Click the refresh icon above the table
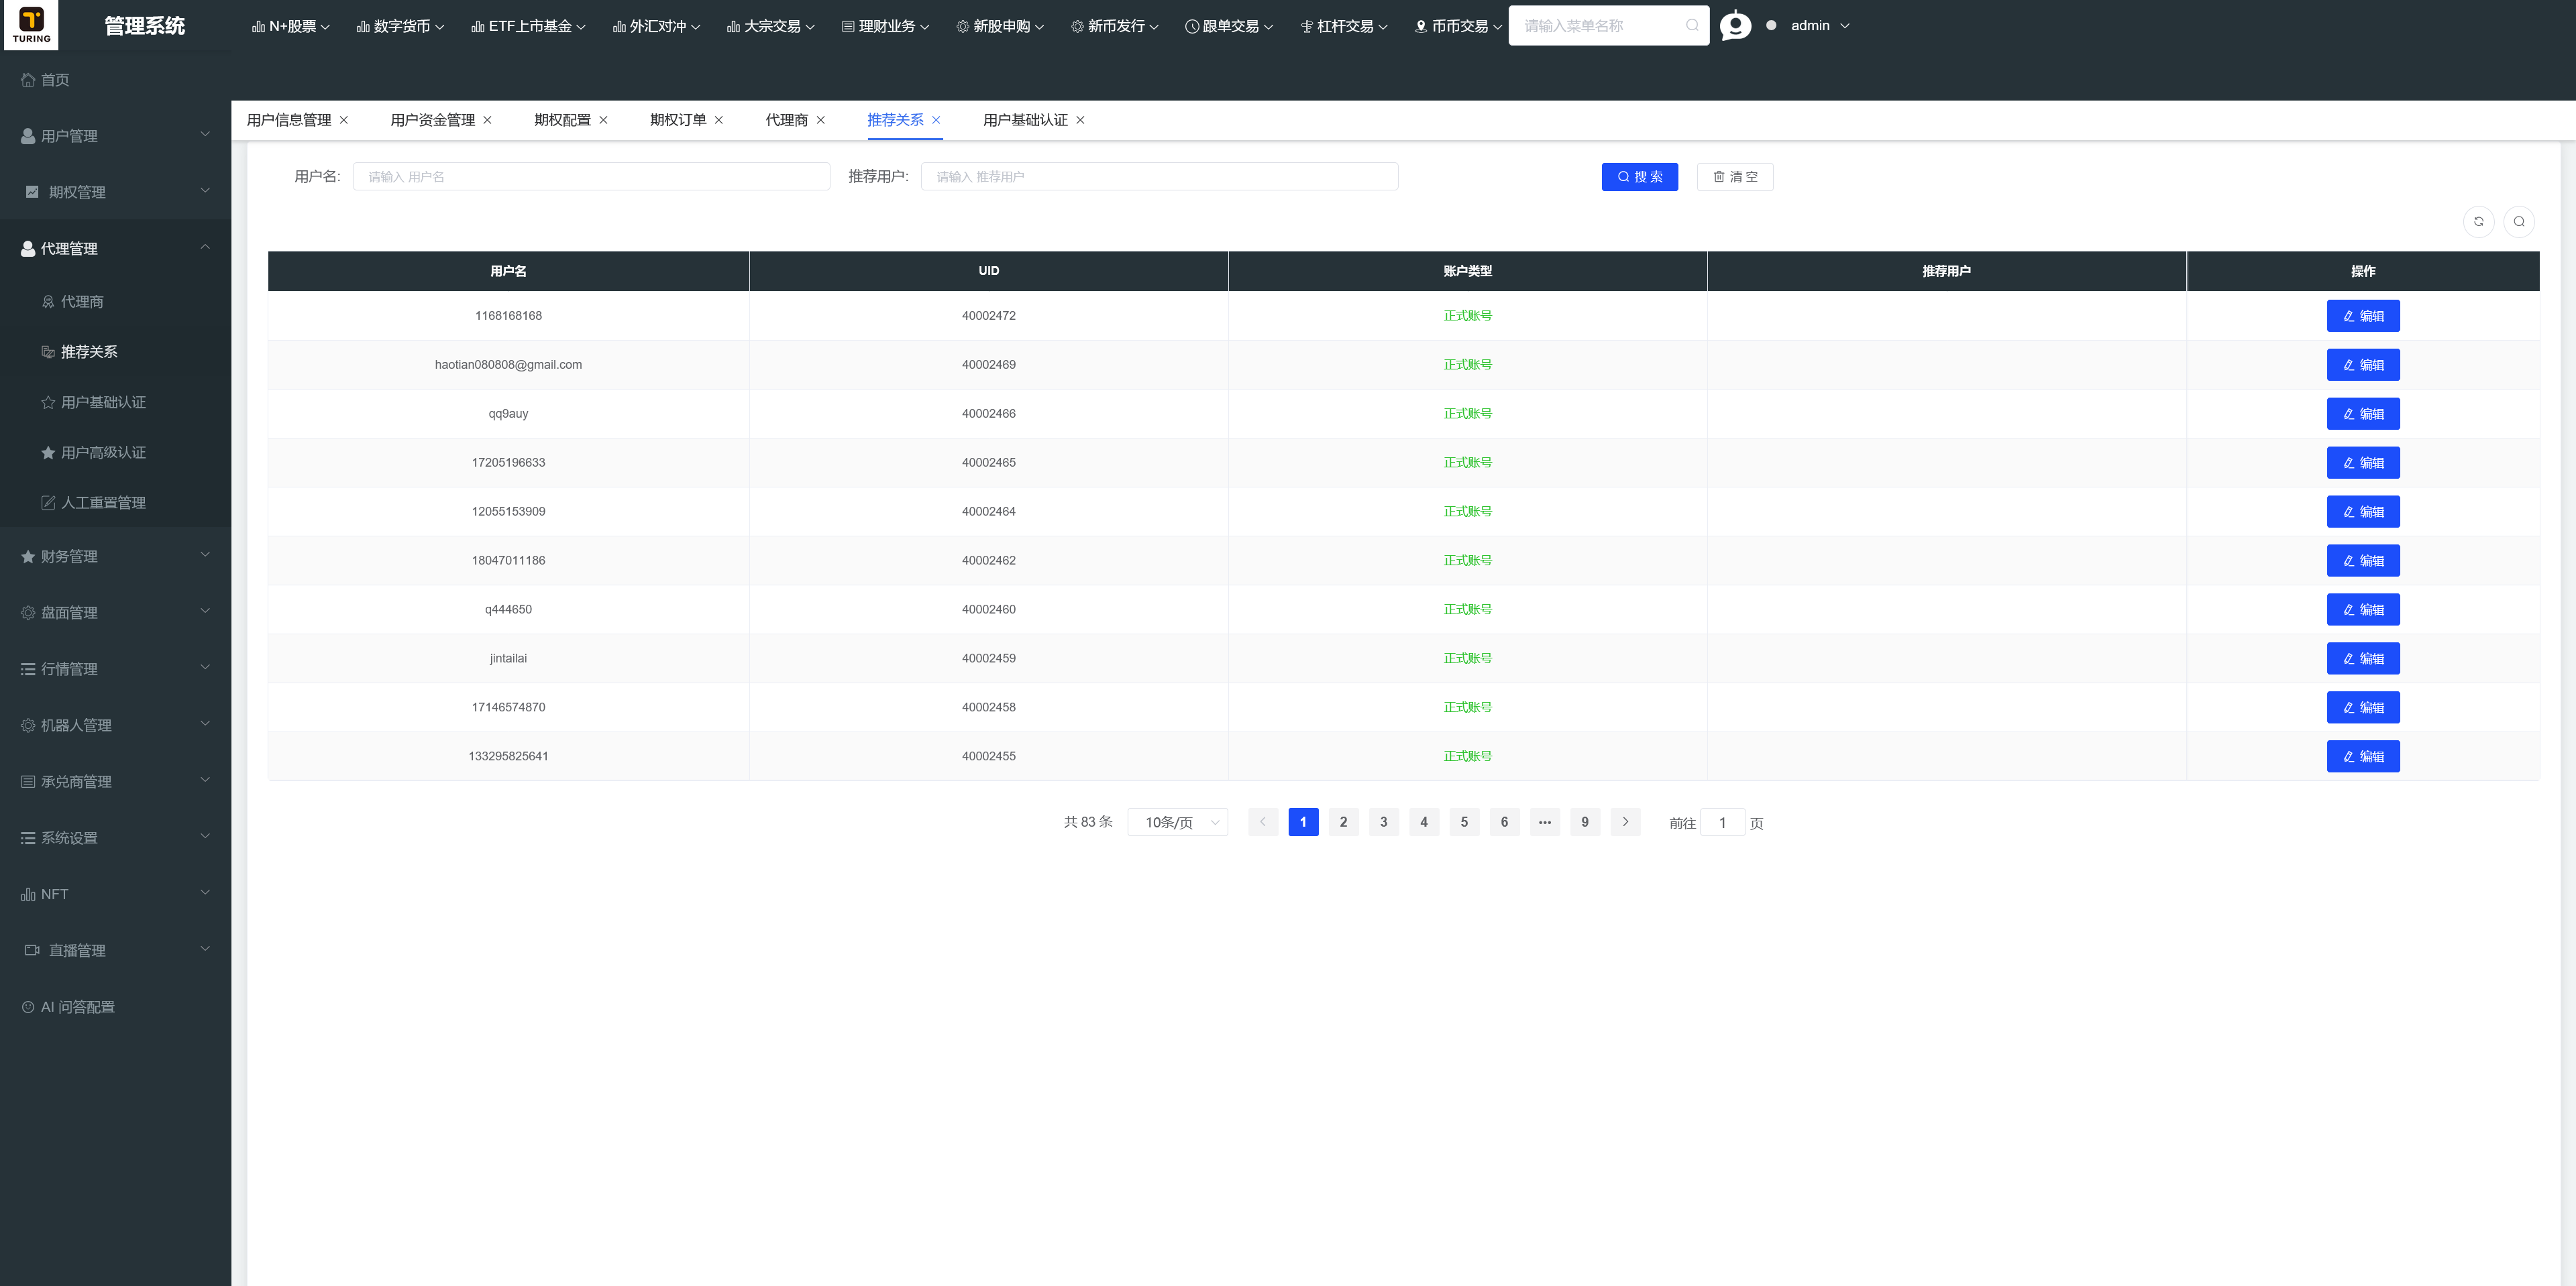Viewport: 2576px width, 1286px height. point(2478,222)
